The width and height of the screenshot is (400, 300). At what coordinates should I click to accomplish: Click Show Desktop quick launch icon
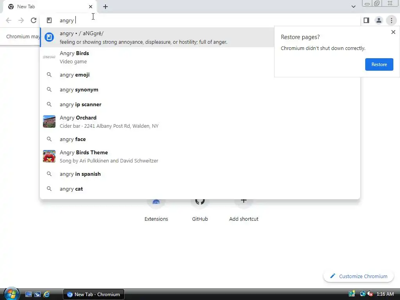coord(28,295)
